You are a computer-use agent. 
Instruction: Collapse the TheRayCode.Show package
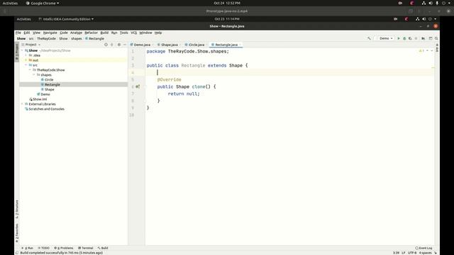[30, 70]
